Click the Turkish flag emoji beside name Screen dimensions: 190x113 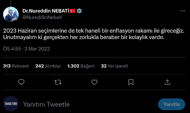72,11
